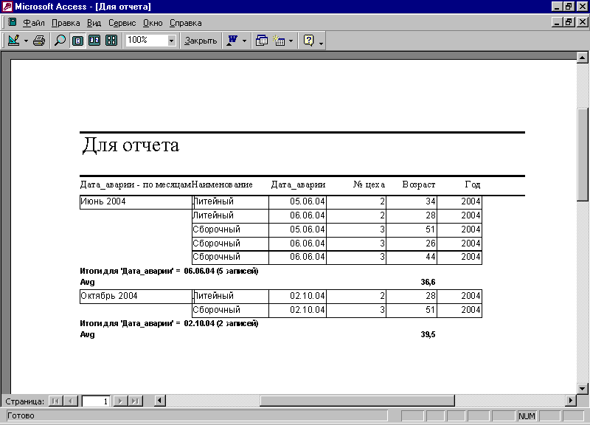This screenshot has width=590, height=425.
Task: Click the horizontal scrollbar thumb
Action: [x=357, y=401]
